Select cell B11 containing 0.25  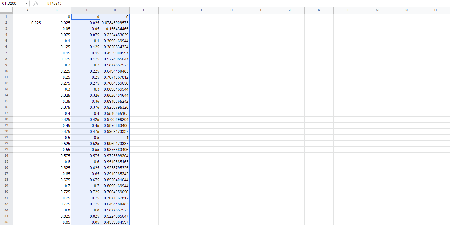click(57, 77)
